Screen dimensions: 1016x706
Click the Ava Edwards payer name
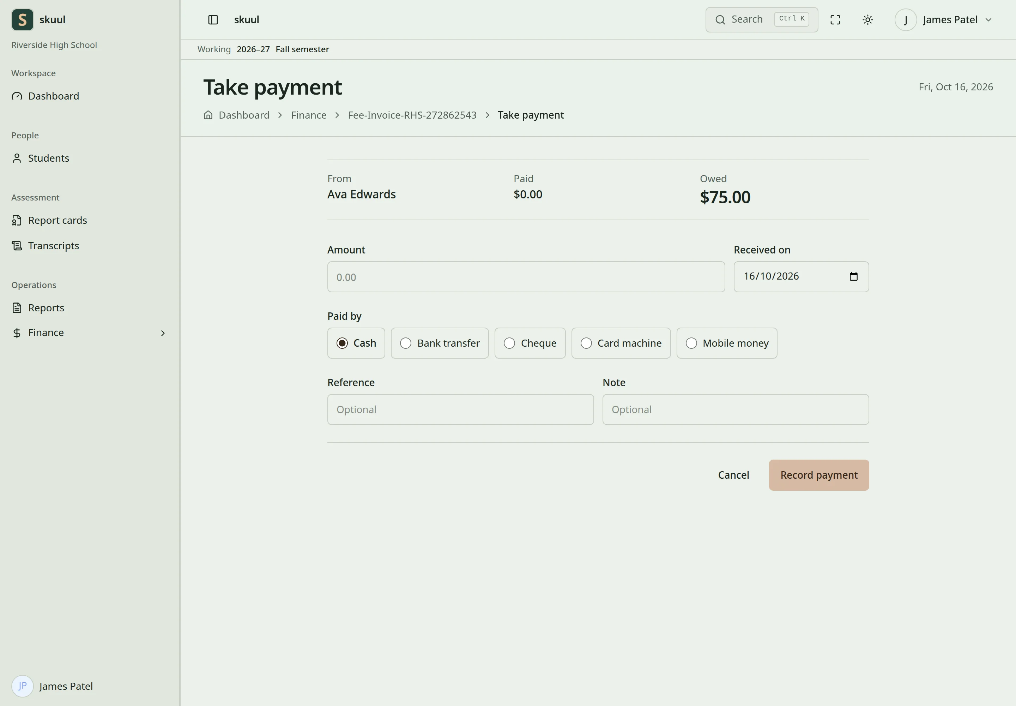coord(361,194)
